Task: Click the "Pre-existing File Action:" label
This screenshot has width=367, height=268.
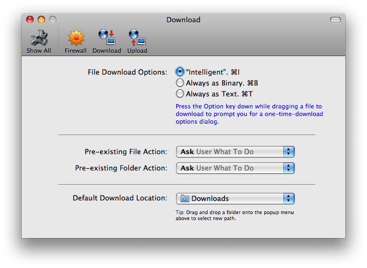Action: [126, 151]
